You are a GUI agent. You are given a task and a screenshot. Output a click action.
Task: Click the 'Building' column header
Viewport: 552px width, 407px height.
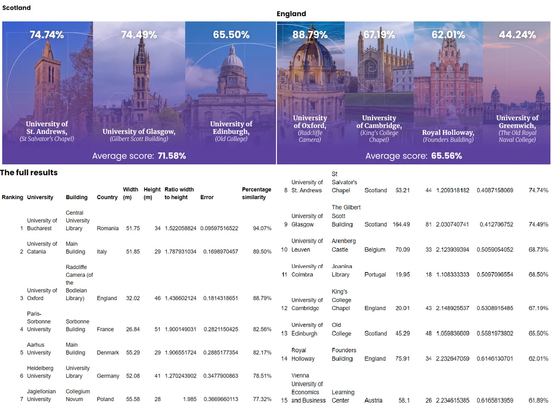(x=77, y=198)
